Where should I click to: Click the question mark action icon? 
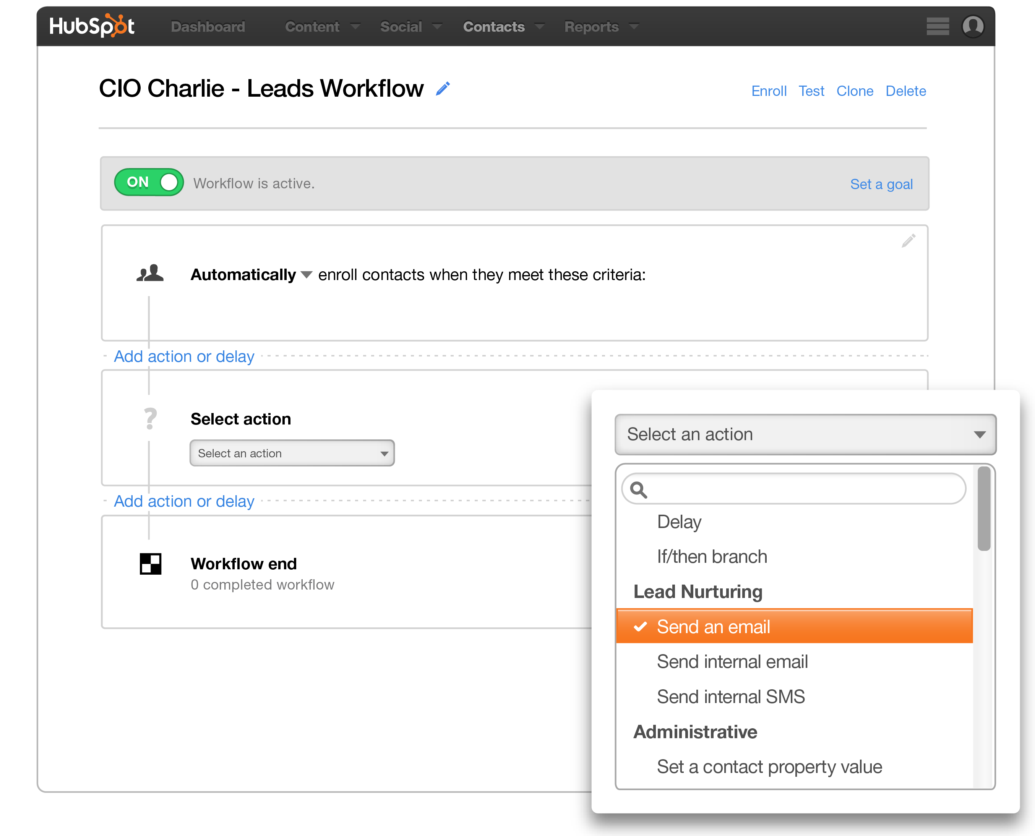150,418
